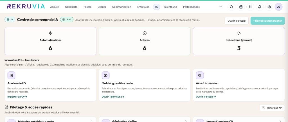The image size is (288, 122).
Task: Open JG user avatar menu
Action: click(278, 7)
